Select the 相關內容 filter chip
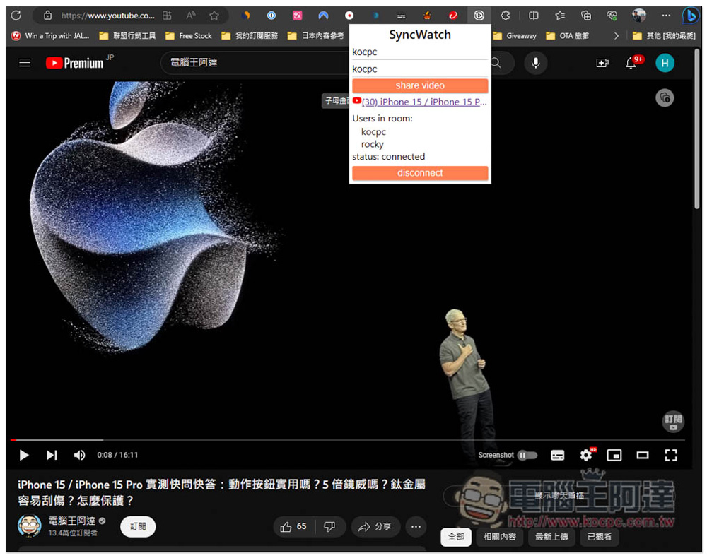This screenshot has width=707, height=558. 500,537
